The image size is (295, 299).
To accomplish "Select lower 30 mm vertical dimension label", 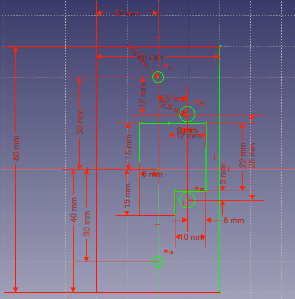I will [x=87, y=224].
